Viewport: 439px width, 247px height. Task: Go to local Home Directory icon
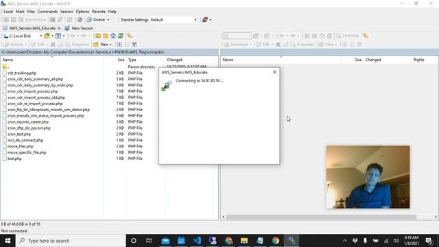(x=113, y=36)
